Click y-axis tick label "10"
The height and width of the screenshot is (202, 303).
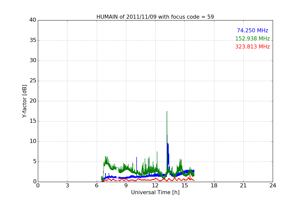(33, 141)
